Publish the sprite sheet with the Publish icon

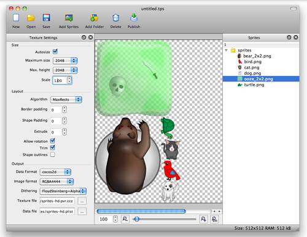134,18
